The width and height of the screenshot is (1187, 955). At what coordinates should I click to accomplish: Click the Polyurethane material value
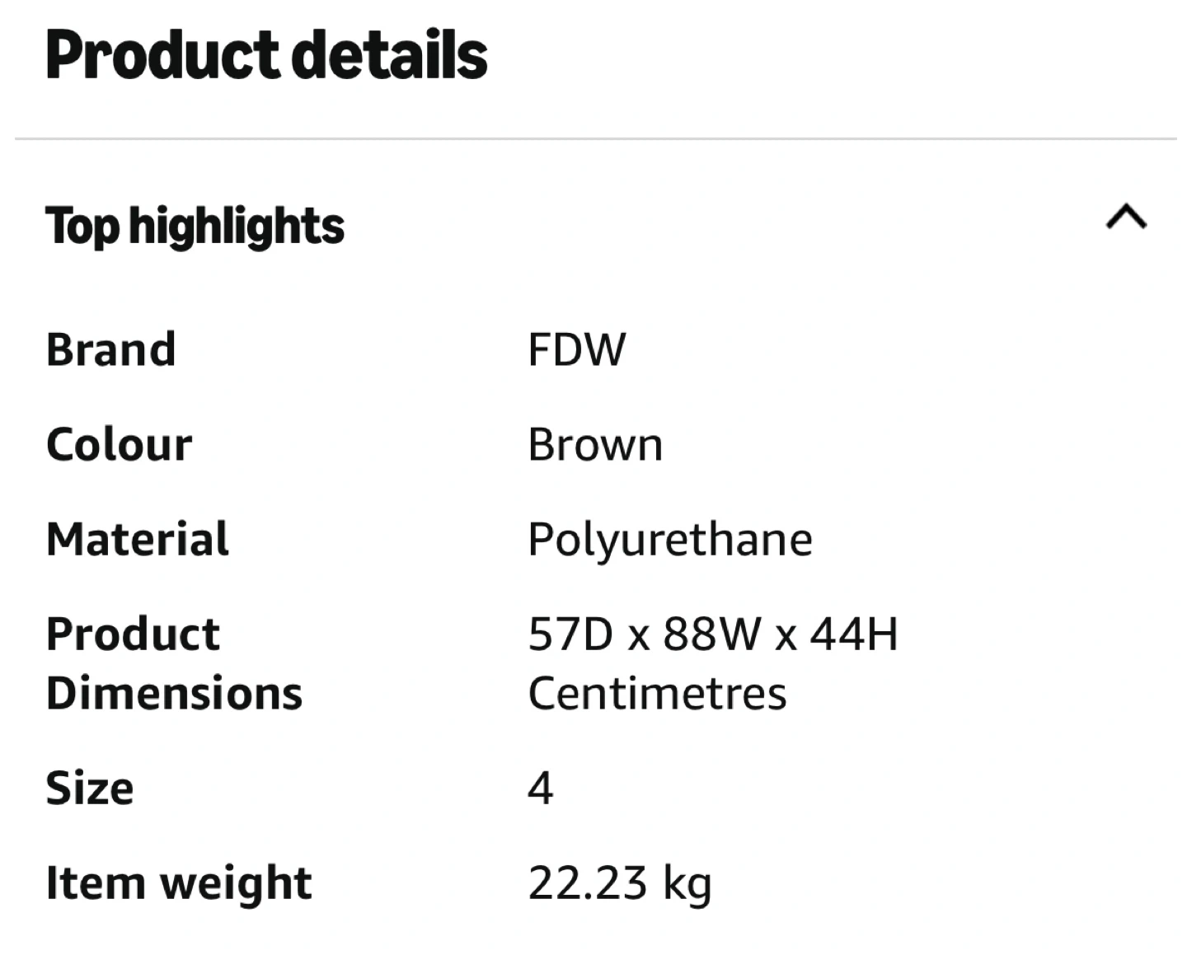670,541
